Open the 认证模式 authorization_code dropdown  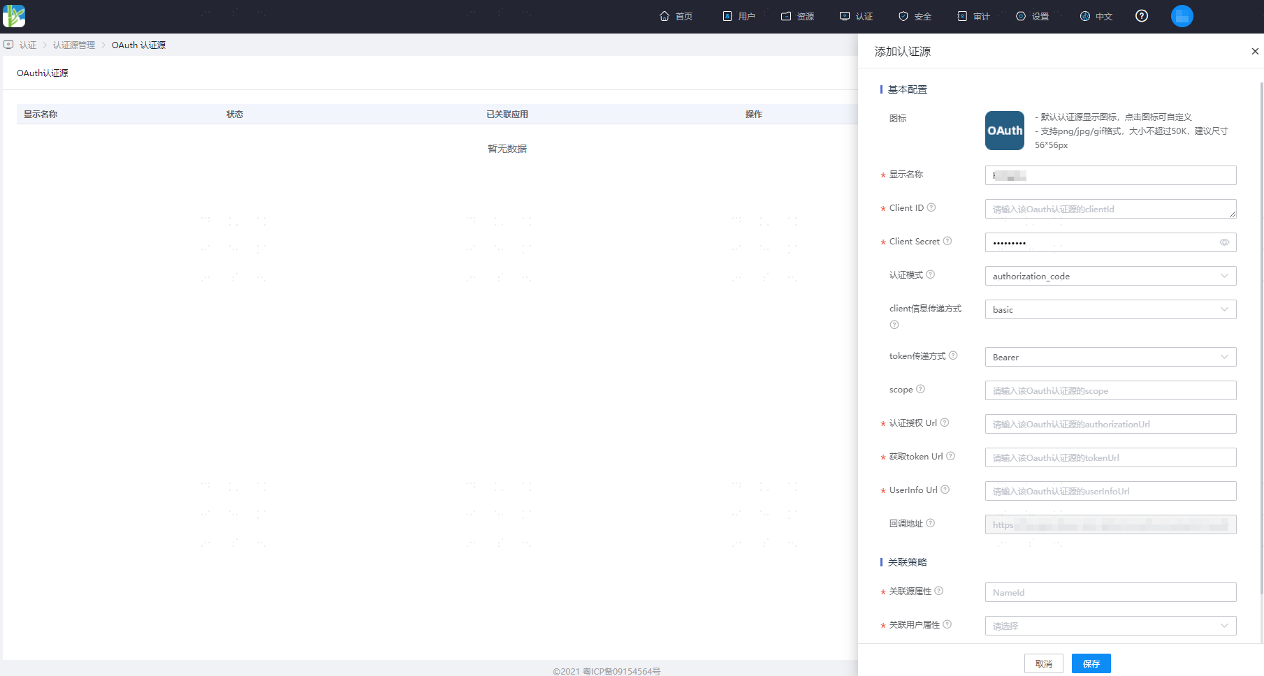coord(1110,276)
